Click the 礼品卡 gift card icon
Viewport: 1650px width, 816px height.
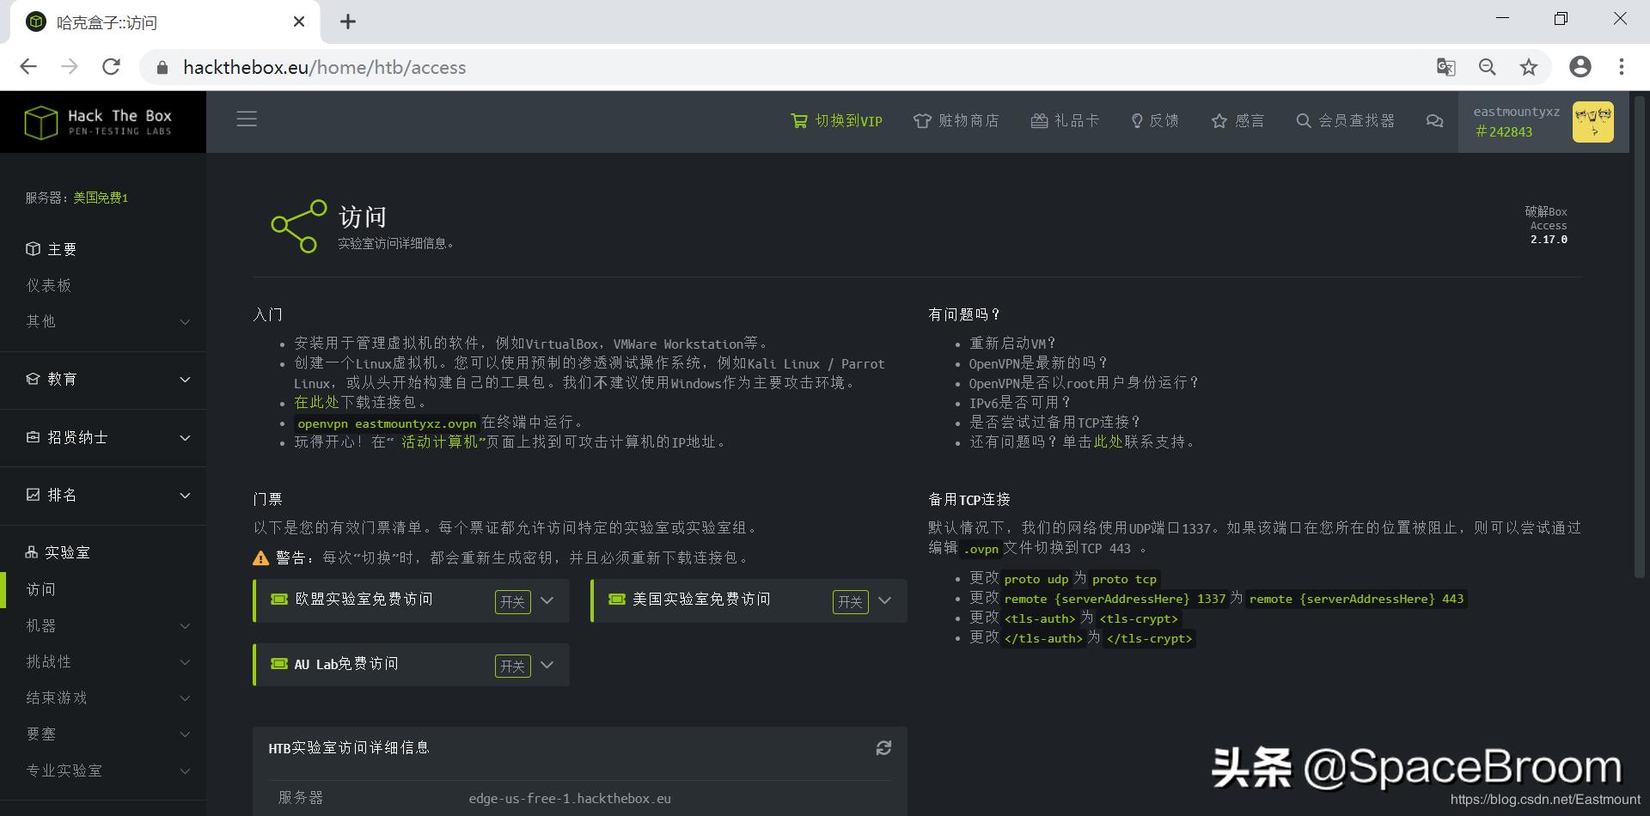[1038, 120]
